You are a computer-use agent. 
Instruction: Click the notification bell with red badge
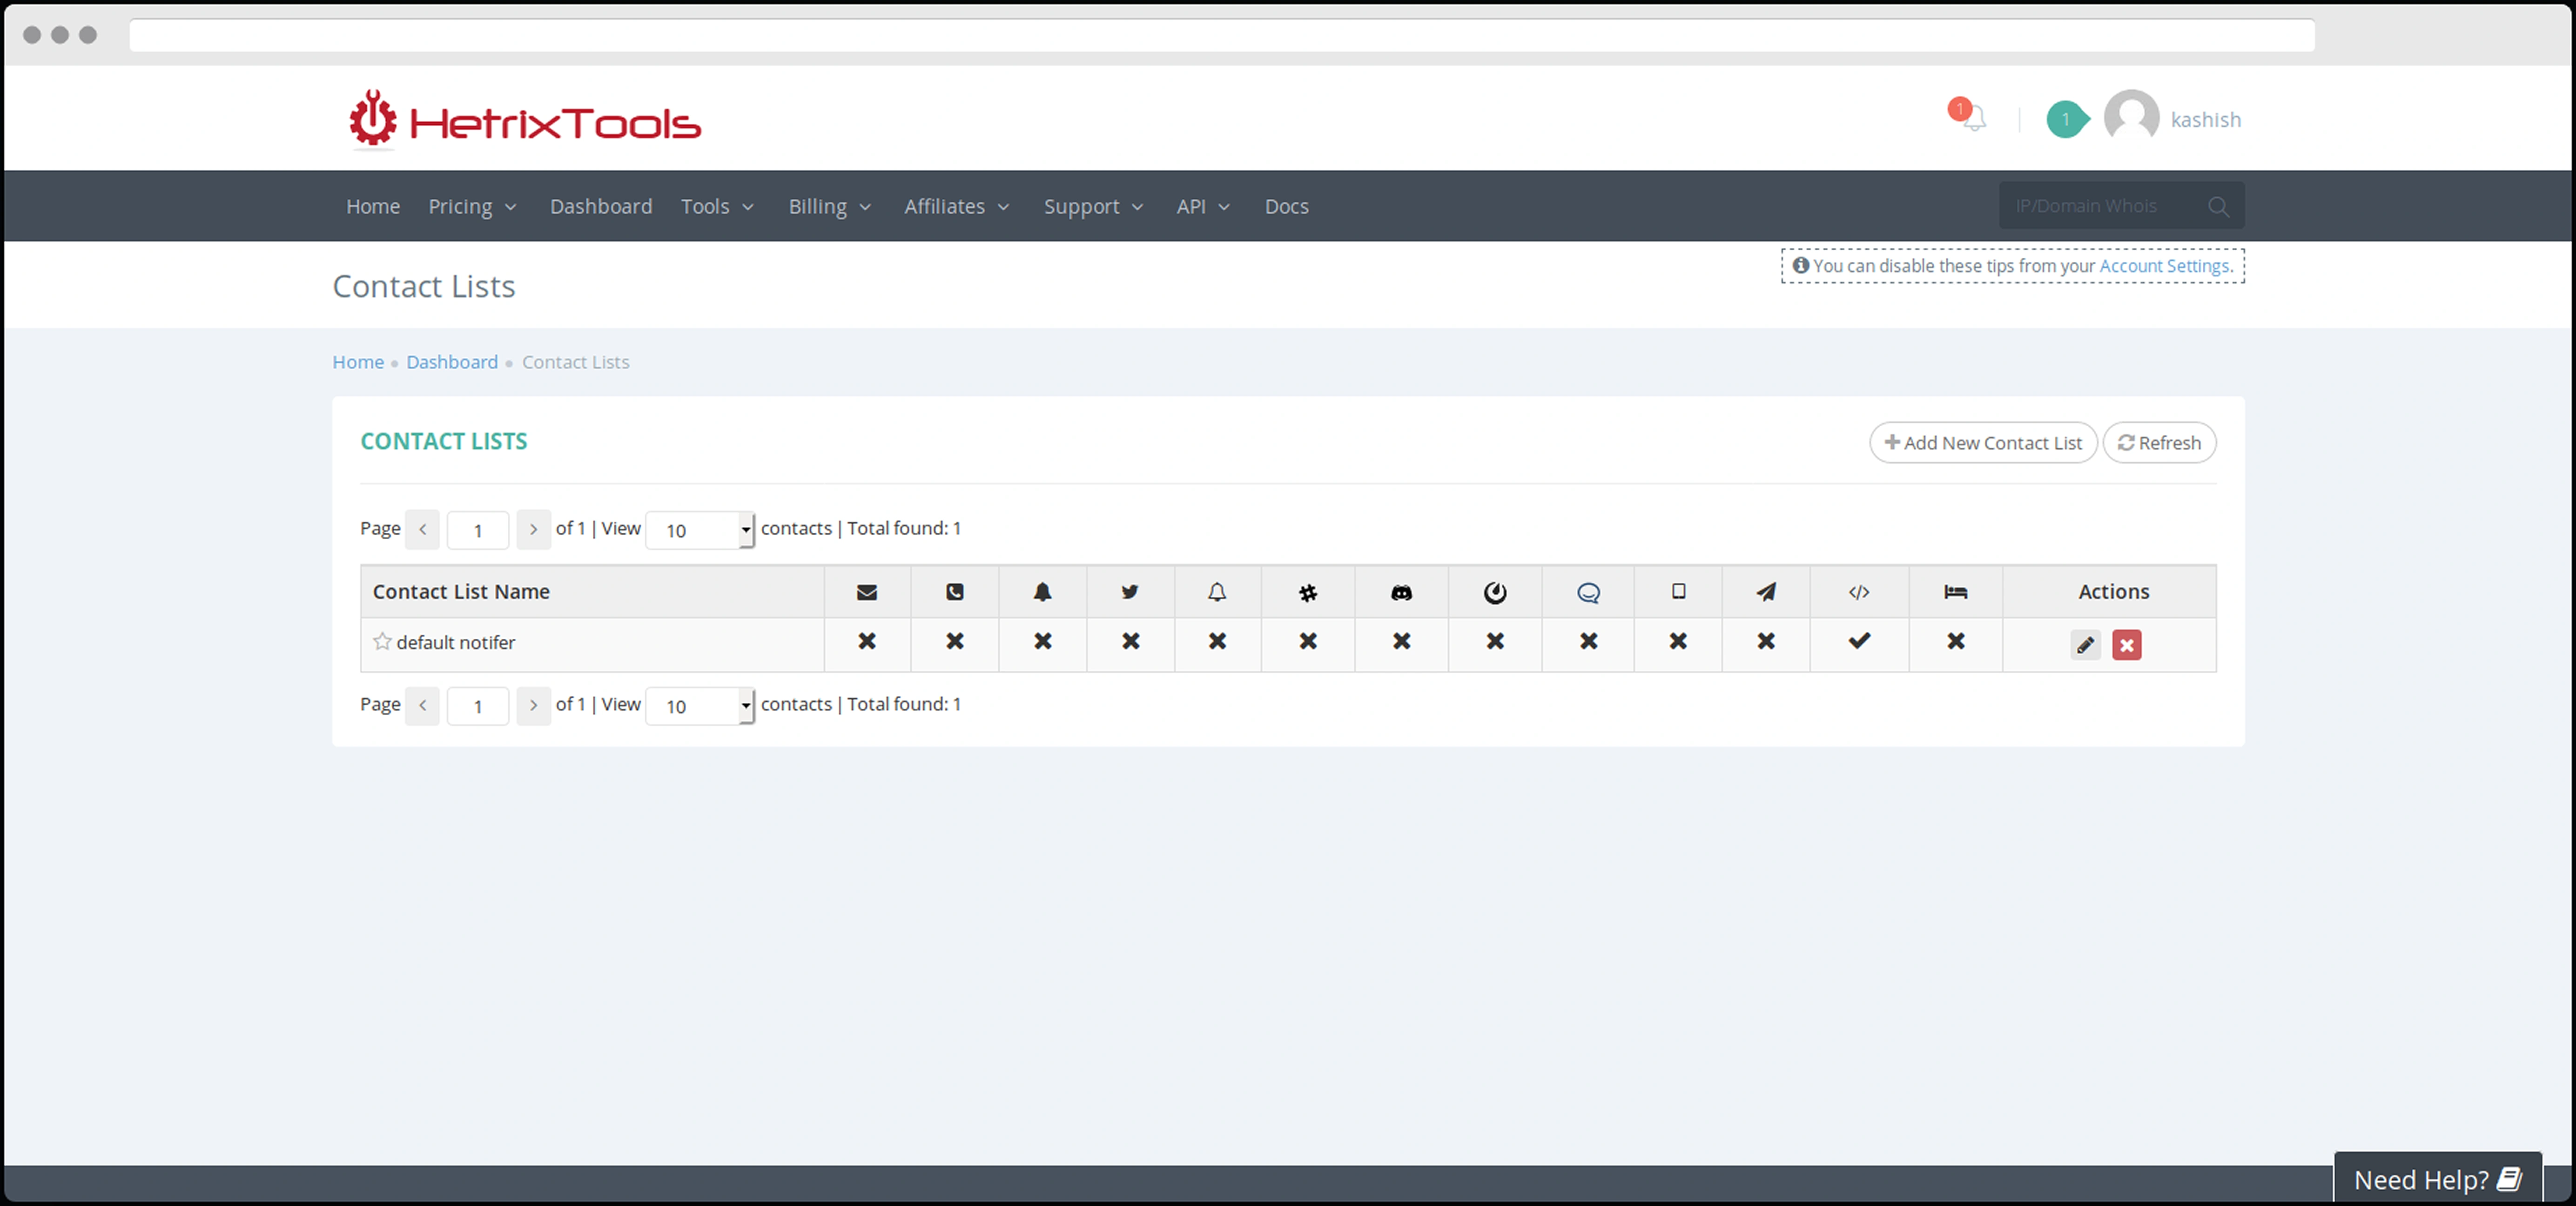(x=1972, y=118)
